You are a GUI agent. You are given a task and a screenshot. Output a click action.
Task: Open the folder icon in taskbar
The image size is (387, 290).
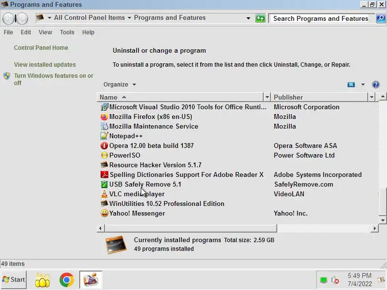[43, 280]
